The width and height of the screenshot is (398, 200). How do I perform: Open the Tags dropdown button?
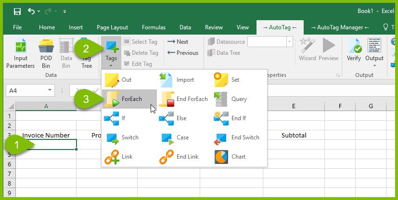(x=111, y=53)
